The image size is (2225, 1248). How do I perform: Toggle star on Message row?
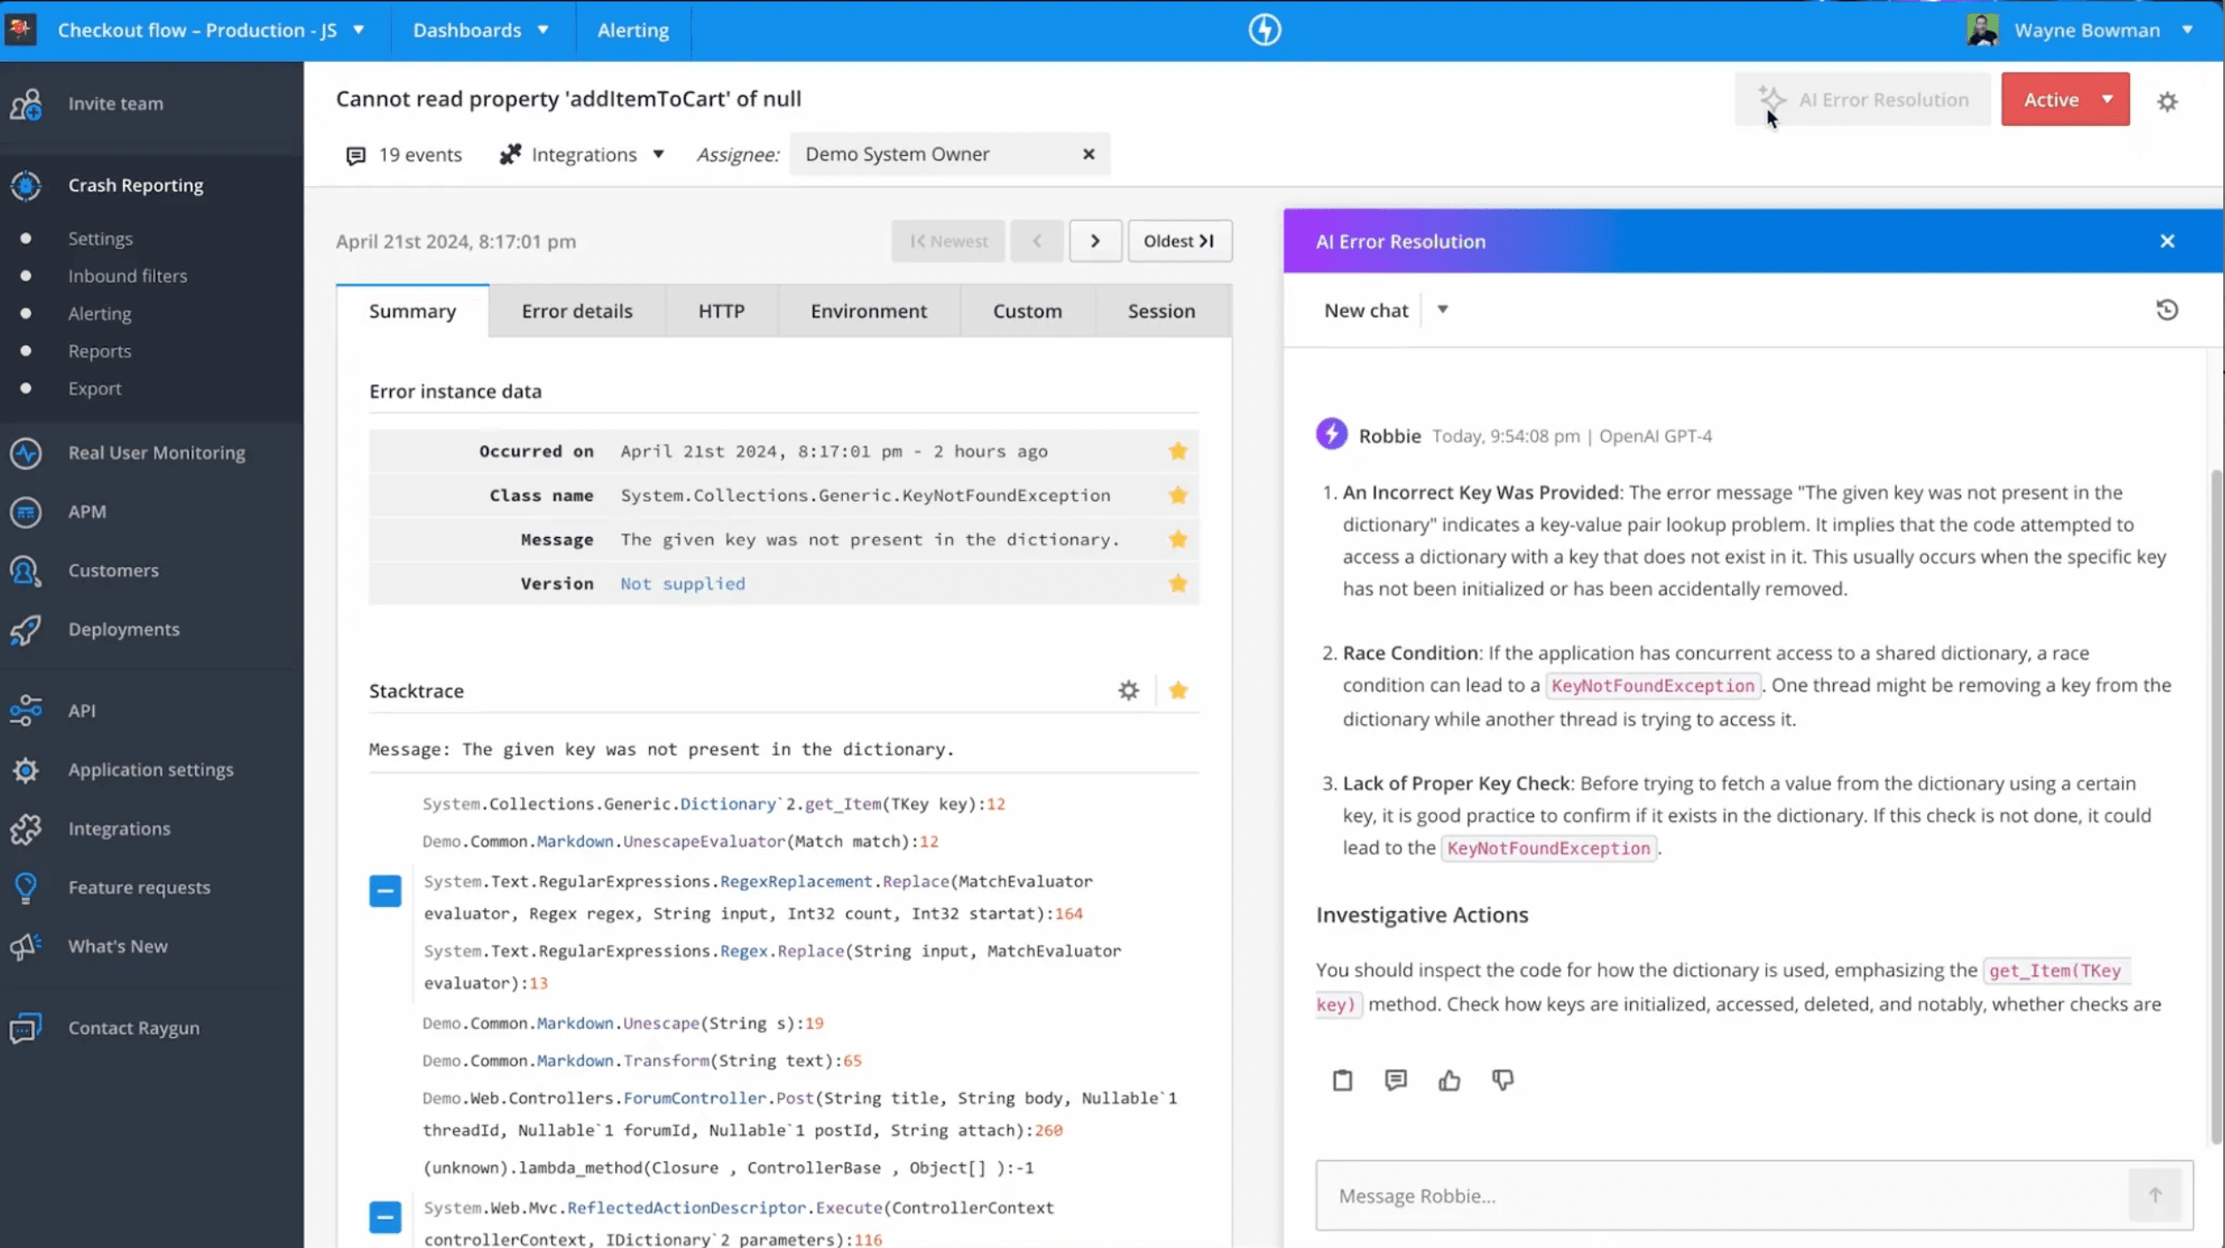click(1177, 539)
